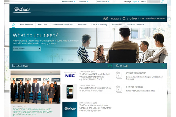
Task: Open the Select country dropdown
Action: (27, 49)
